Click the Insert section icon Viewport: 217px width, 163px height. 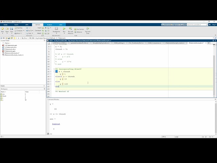pyautogui.click(x=43, y=28)
